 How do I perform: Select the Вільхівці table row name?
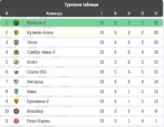(x=35, y=111)
